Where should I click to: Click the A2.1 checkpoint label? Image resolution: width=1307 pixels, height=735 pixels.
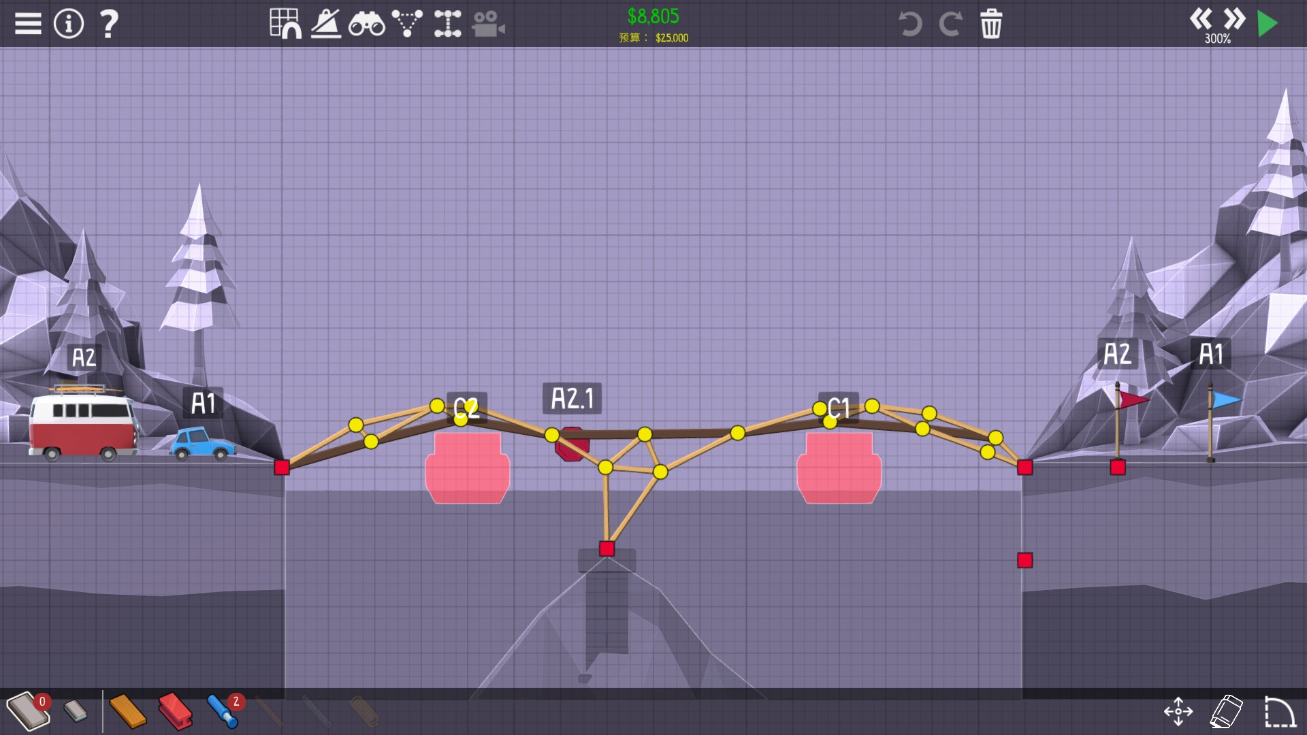pos(572,398)
